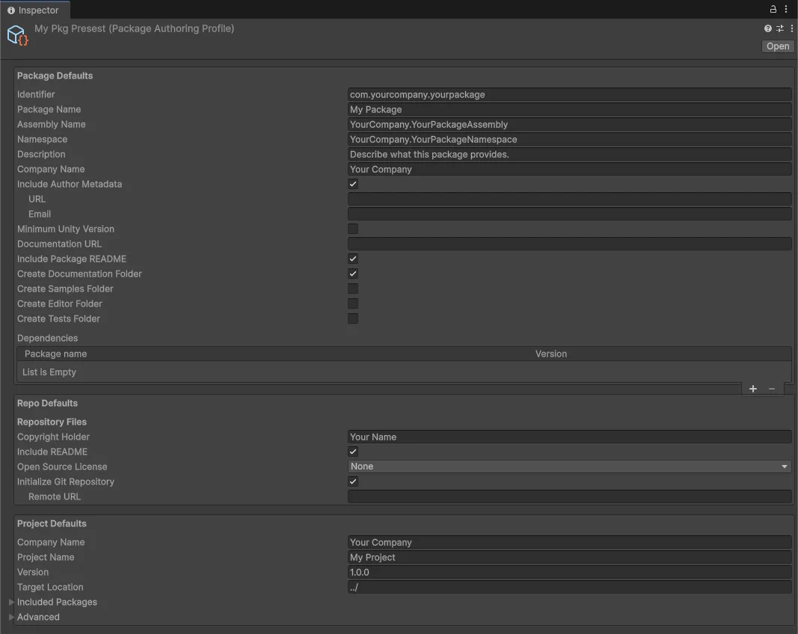
Task: Open the preset selector sliders icon
Action: point(780,28)
